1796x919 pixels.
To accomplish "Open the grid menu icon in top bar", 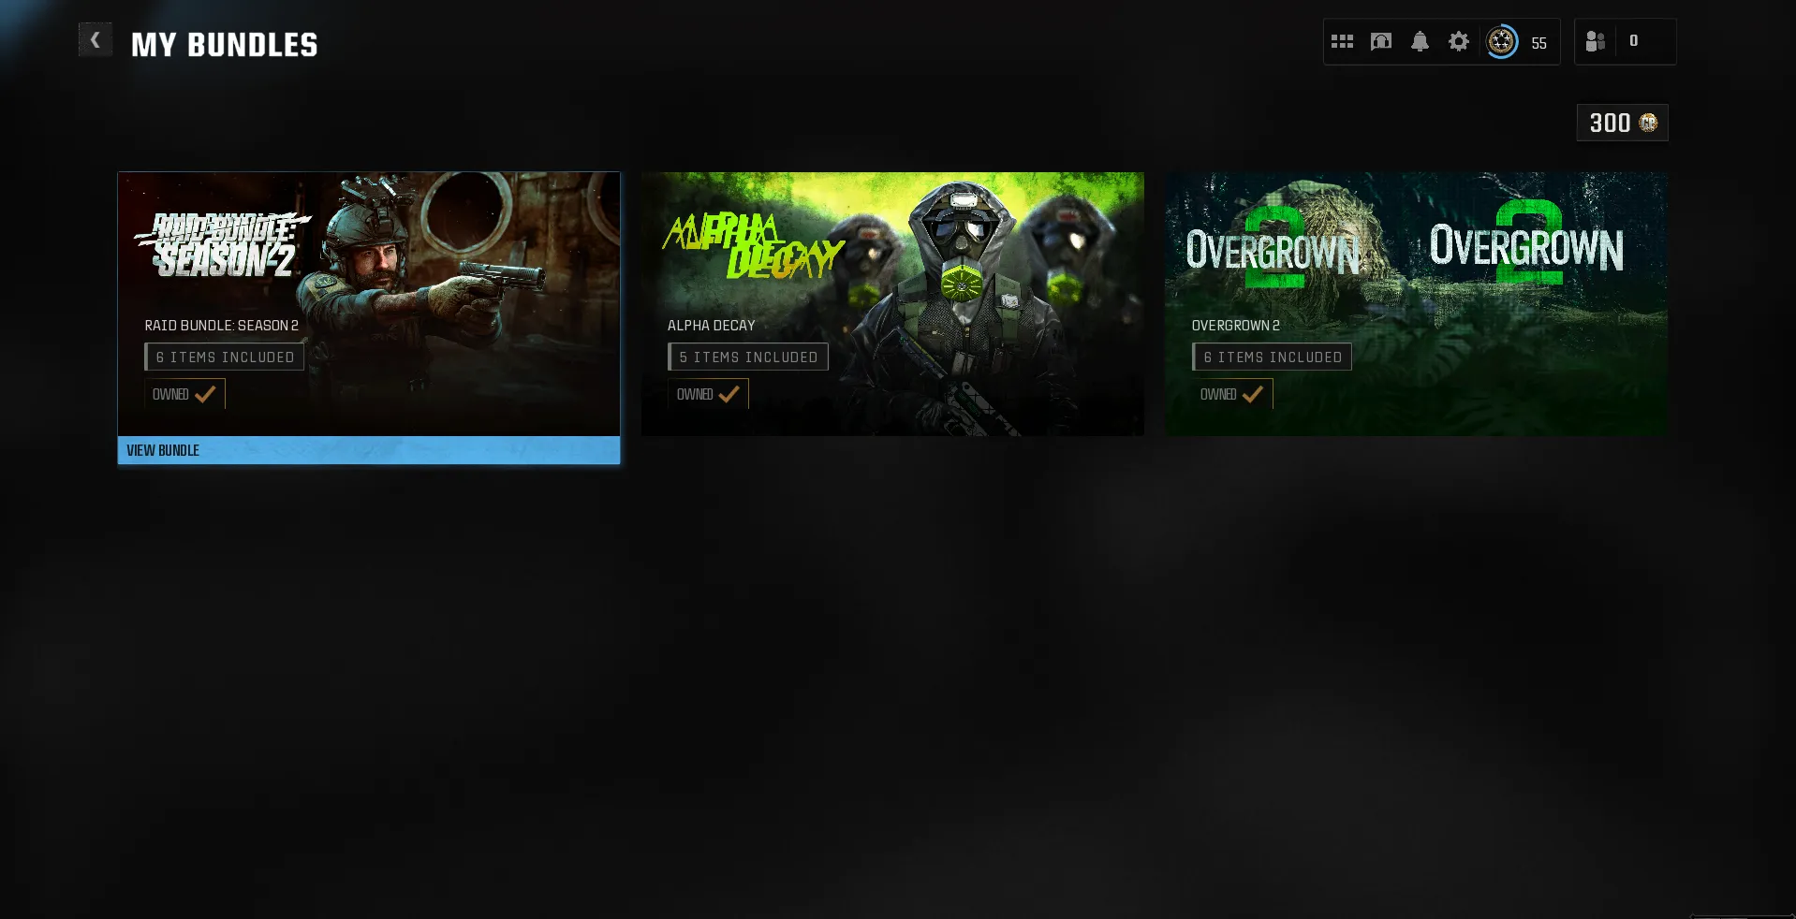I will (1342, 42).
